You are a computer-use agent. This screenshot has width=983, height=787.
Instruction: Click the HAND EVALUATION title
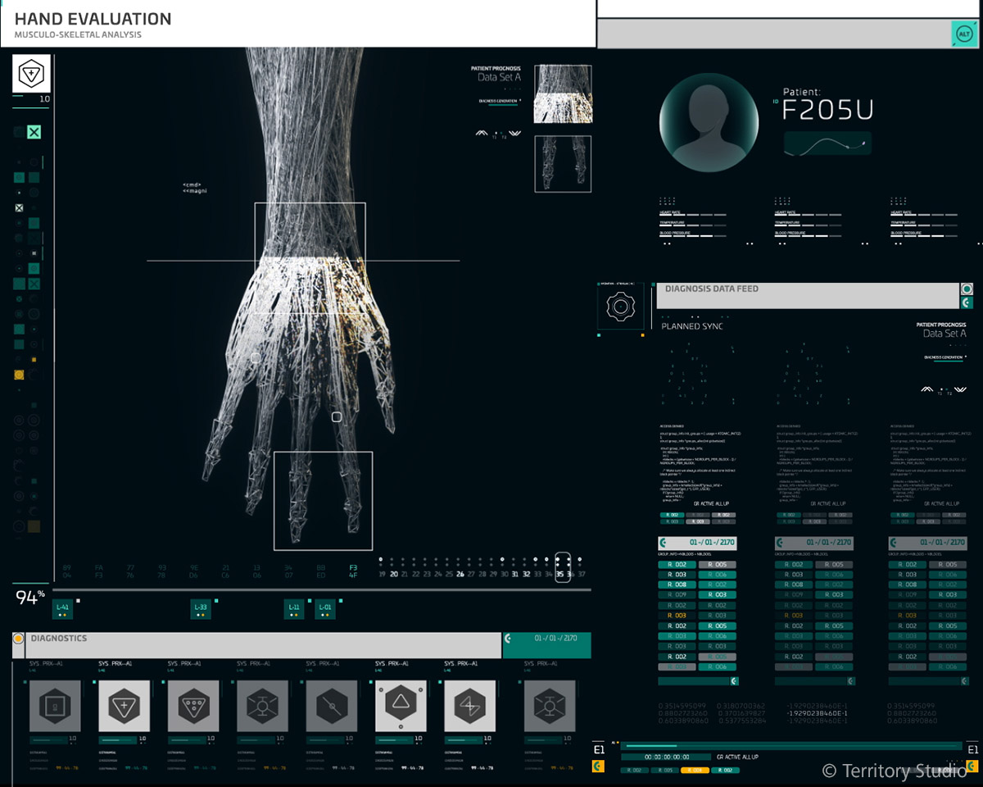point(93,19)
